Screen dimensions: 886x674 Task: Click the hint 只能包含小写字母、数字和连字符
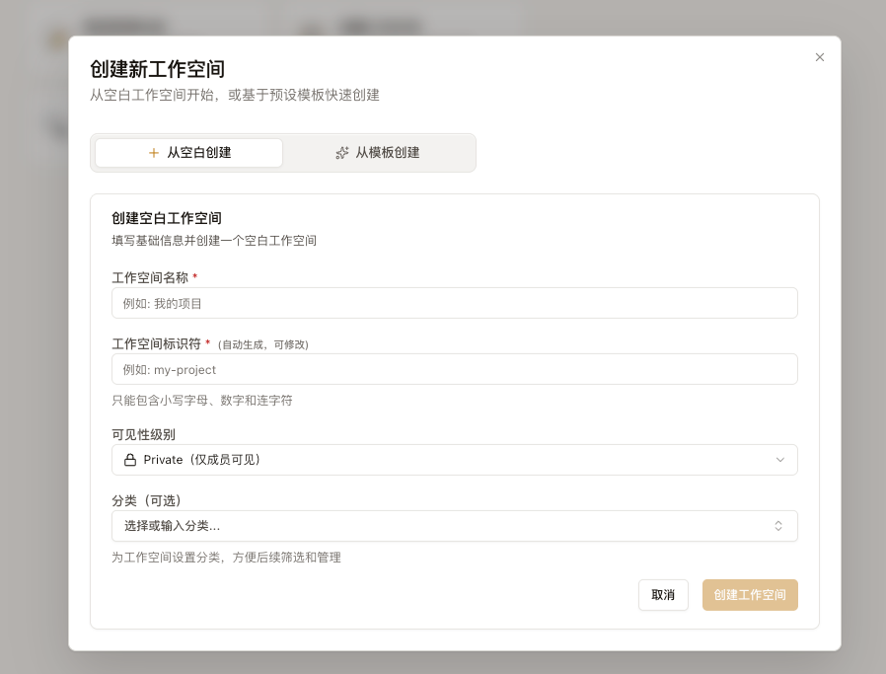tap(202, 401)
